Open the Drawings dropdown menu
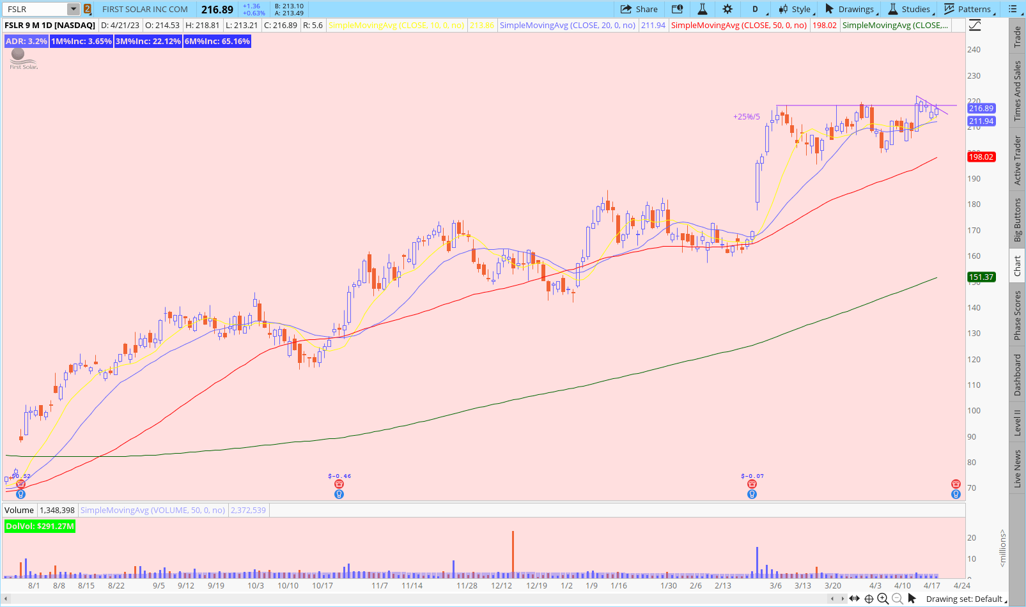 coord(851,9)
